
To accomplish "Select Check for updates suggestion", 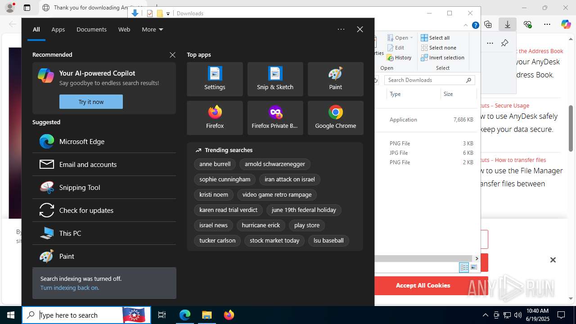I will click(104, 210).
